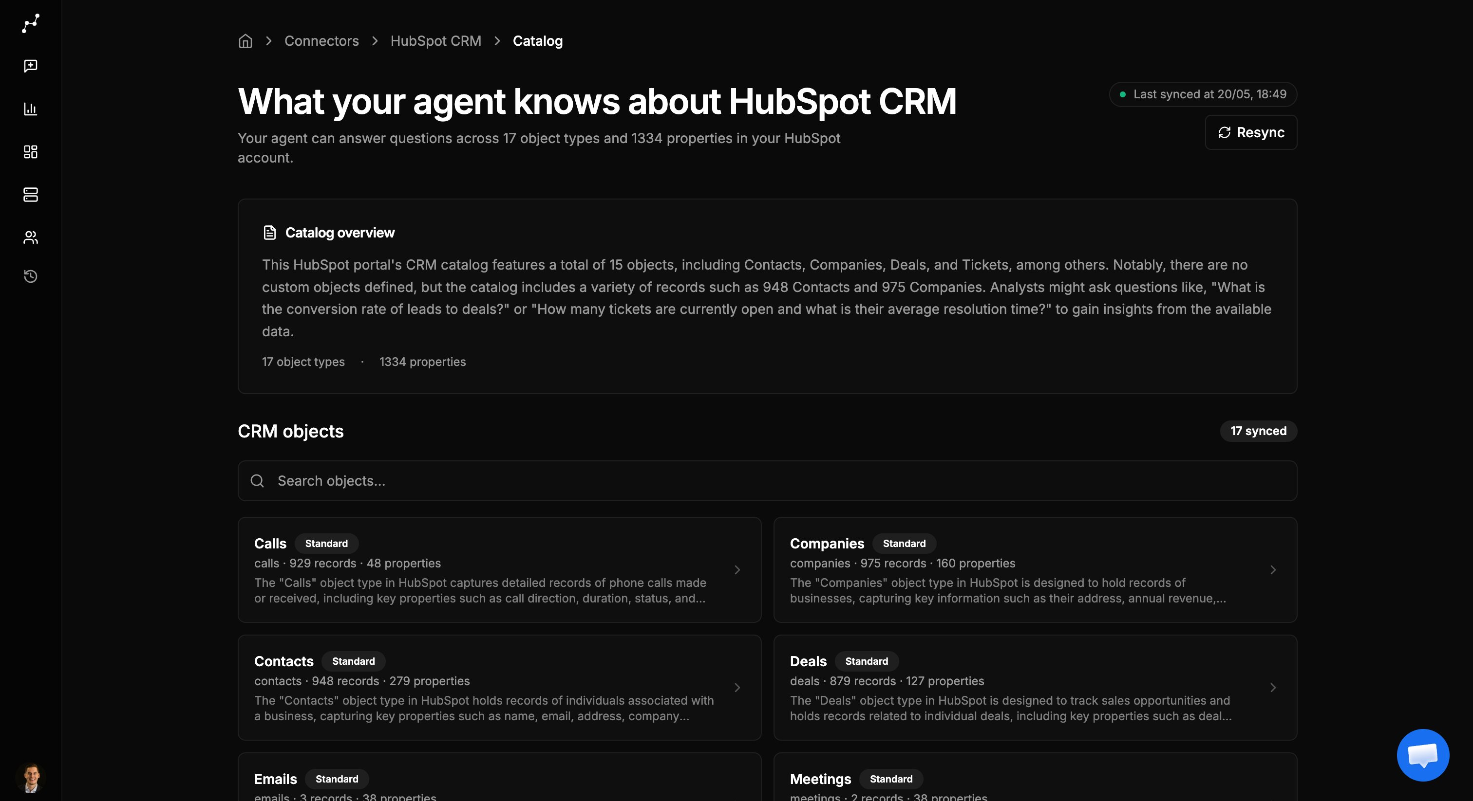Expand Deals card via chevron arrow
1473x801 pixels.
(x=1273, y=687)
